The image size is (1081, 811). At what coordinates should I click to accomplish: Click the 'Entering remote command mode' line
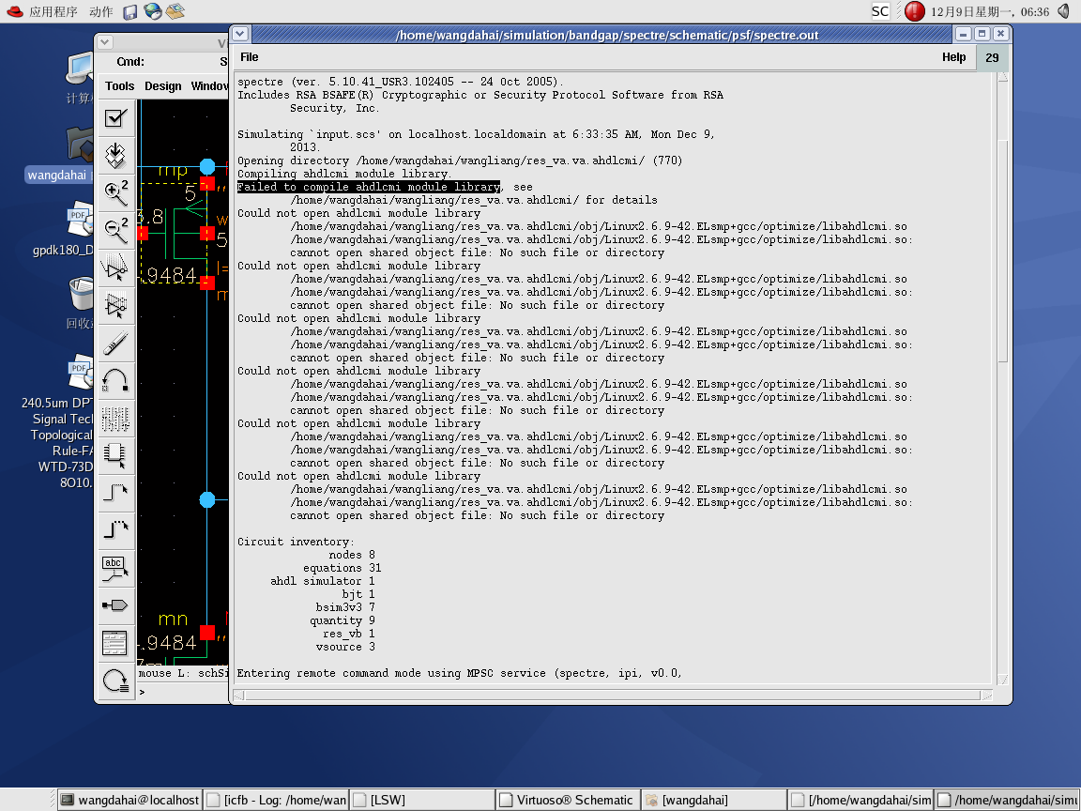(459, 673)
